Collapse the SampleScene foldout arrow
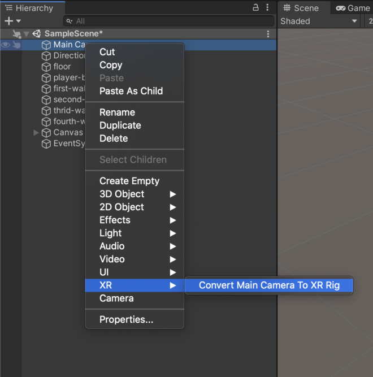 27,34
